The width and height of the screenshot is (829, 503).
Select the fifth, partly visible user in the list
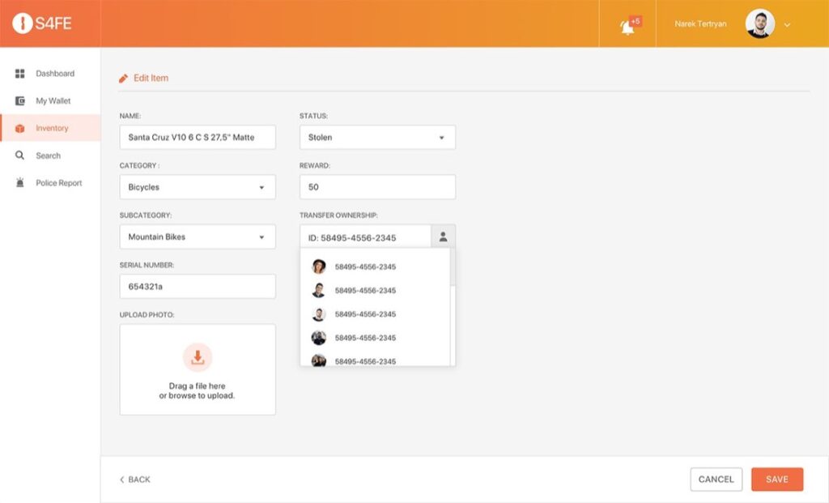pyautogui.click(x=375, y=360)
